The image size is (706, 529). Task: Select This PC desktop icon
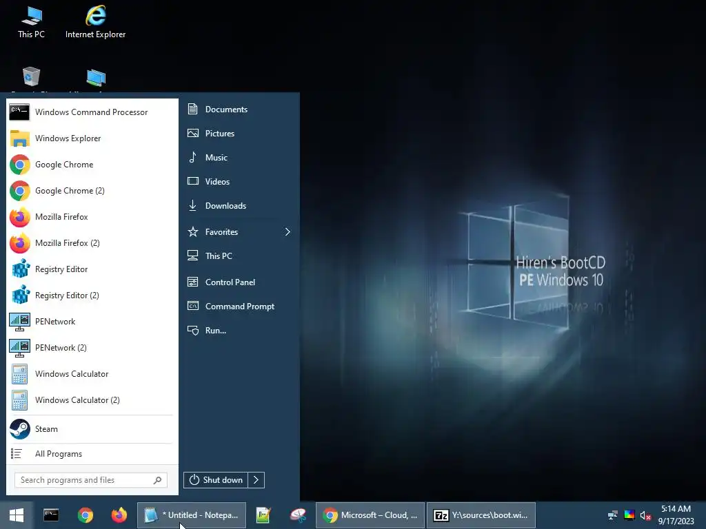31,23
